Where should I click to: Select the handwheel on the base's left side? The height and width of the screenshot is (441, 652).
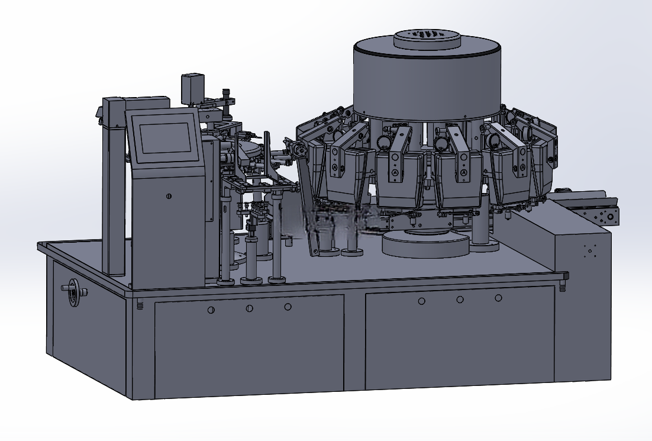74,290
